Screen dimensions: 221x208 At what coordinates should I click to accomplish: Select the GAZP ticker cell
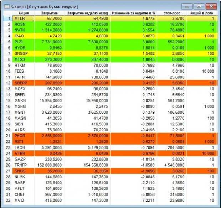[x=24, y=159]
